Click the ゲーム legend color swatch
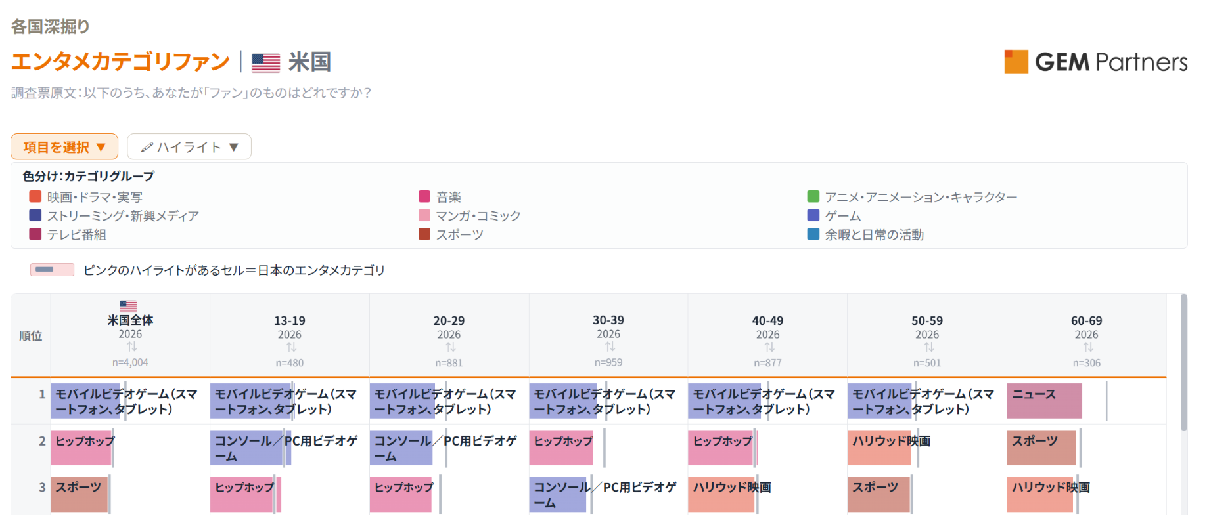Screen dimensions: 1209x525 tap(813, 215)
